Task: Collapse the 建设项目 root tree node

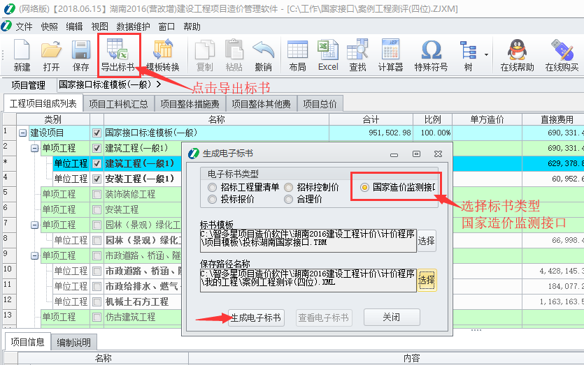Action: click(23, 133)
